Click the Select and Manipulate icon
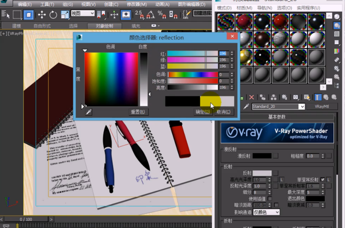This screenshot has height=228, width=345. pyautogui.click(x=114, y=15)
